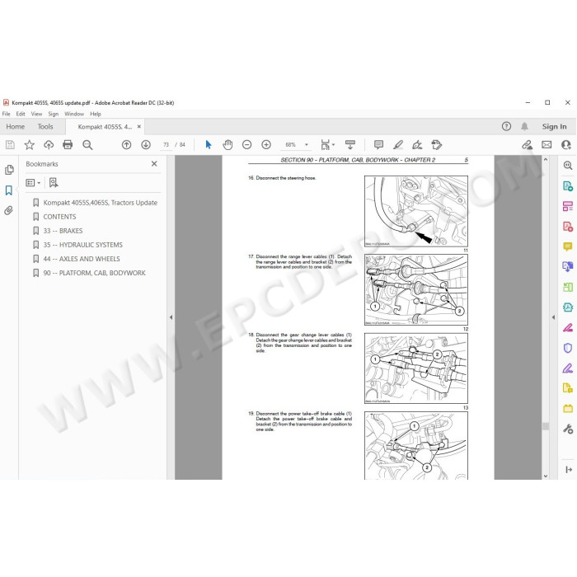This screenshot has width=577, height=577.
Task: Go to previous page arrow
Action: click(127, 145)
